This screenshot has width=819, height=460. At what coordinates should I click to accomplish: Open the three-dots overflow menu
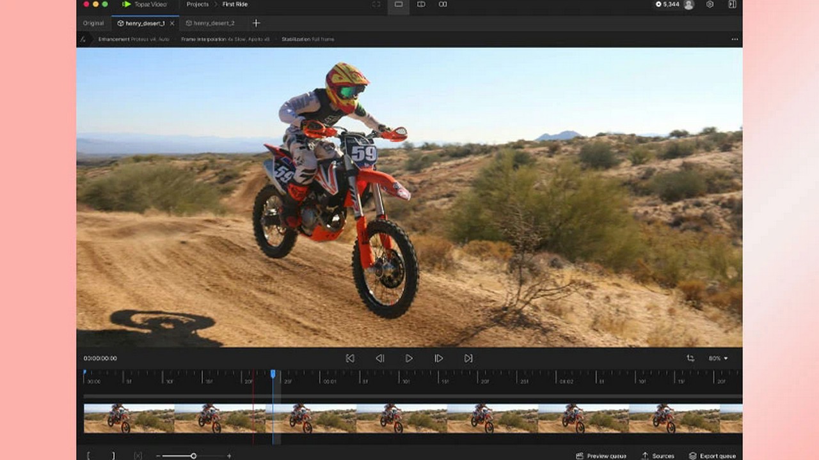point(735,40)
